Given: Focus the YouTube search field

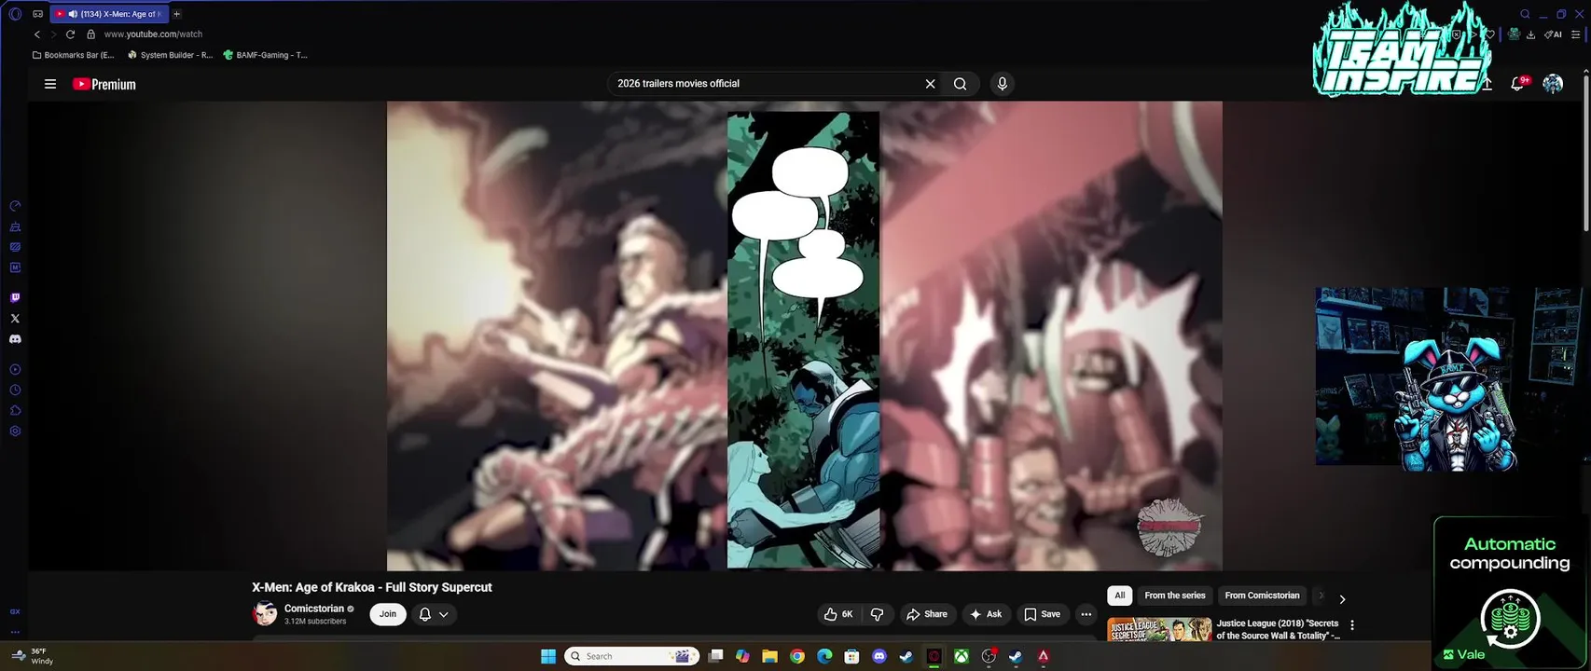Looking at the screenshot, I should tap(765, 84).
